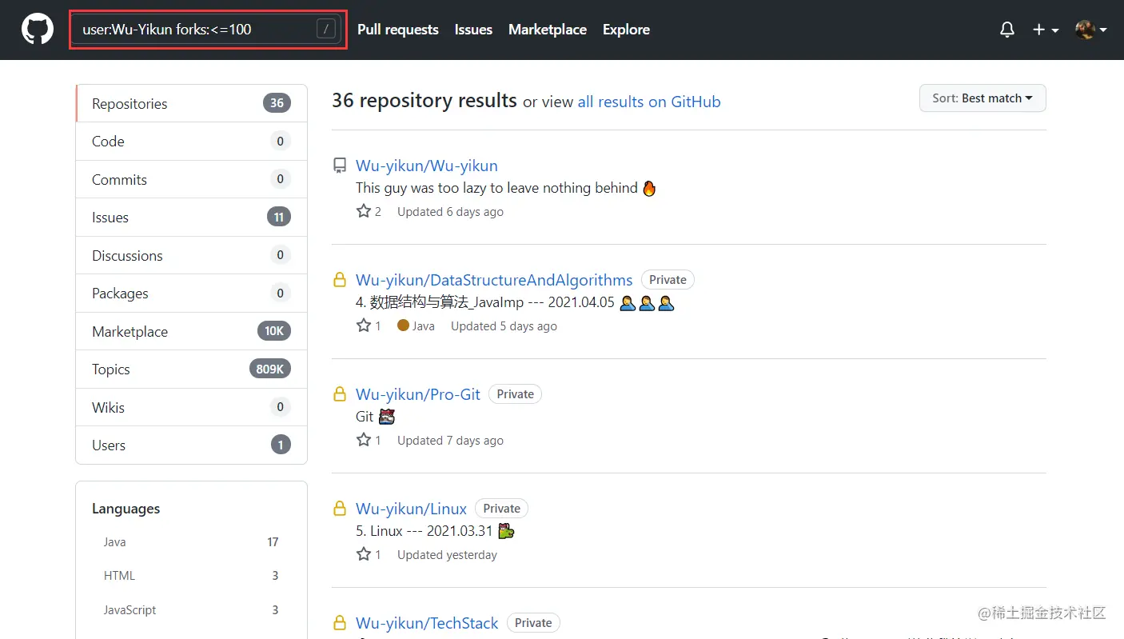Open the Sort: Best match dropdown
This screenshot has height=639, width=1124.
[983, 98]
